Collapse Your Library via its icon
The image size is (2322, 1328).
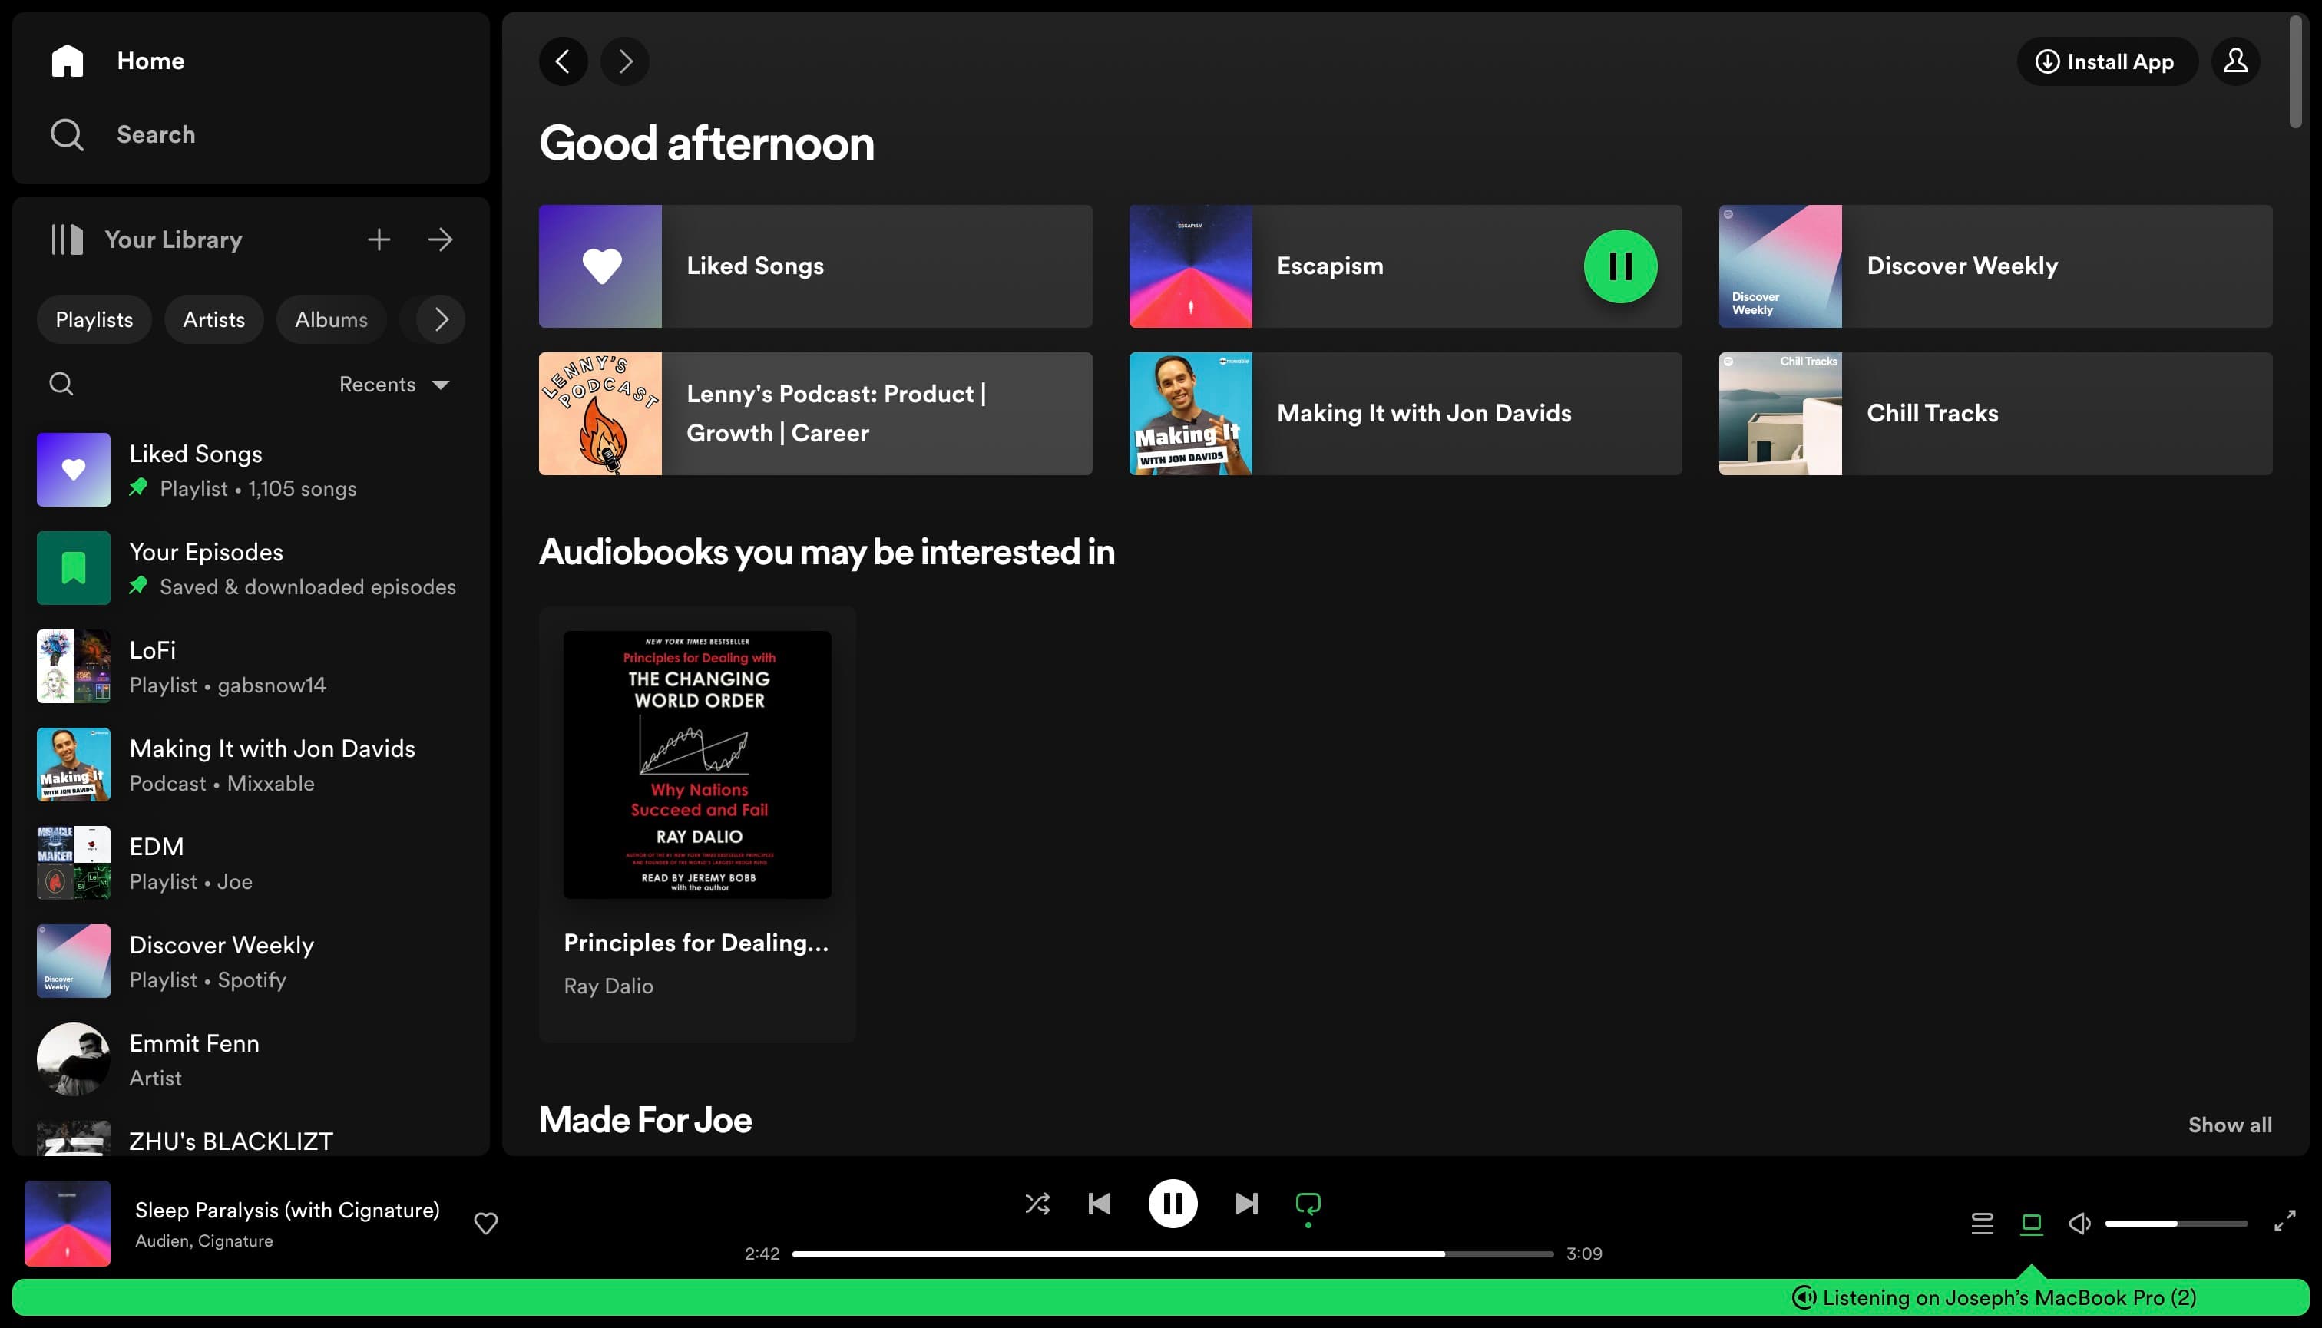pyautogui.click(x=67, y=240)
